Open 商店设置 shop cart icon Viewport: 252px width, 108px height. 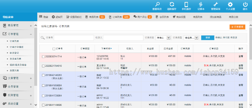(x=174, y=17)
